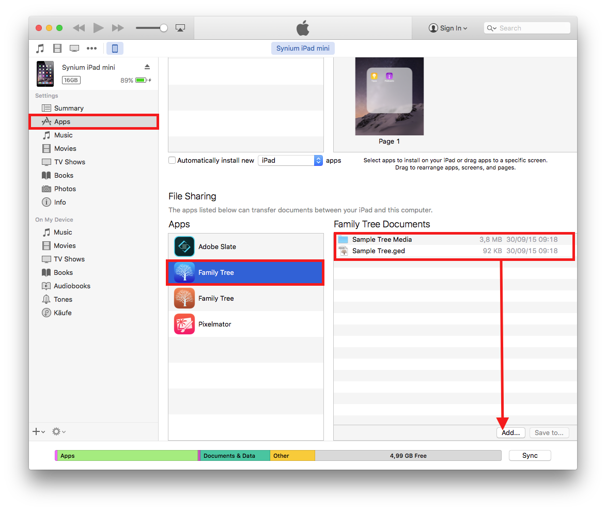Select the orange Family Tree app
Viewport: 606px width, 511px height.
click(246, 299)
